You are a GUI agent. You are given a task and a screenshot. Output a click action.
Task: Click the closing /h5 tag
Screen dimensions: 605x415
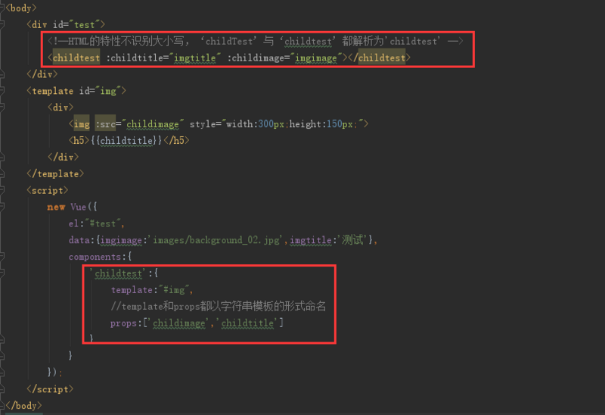point(176,141)
